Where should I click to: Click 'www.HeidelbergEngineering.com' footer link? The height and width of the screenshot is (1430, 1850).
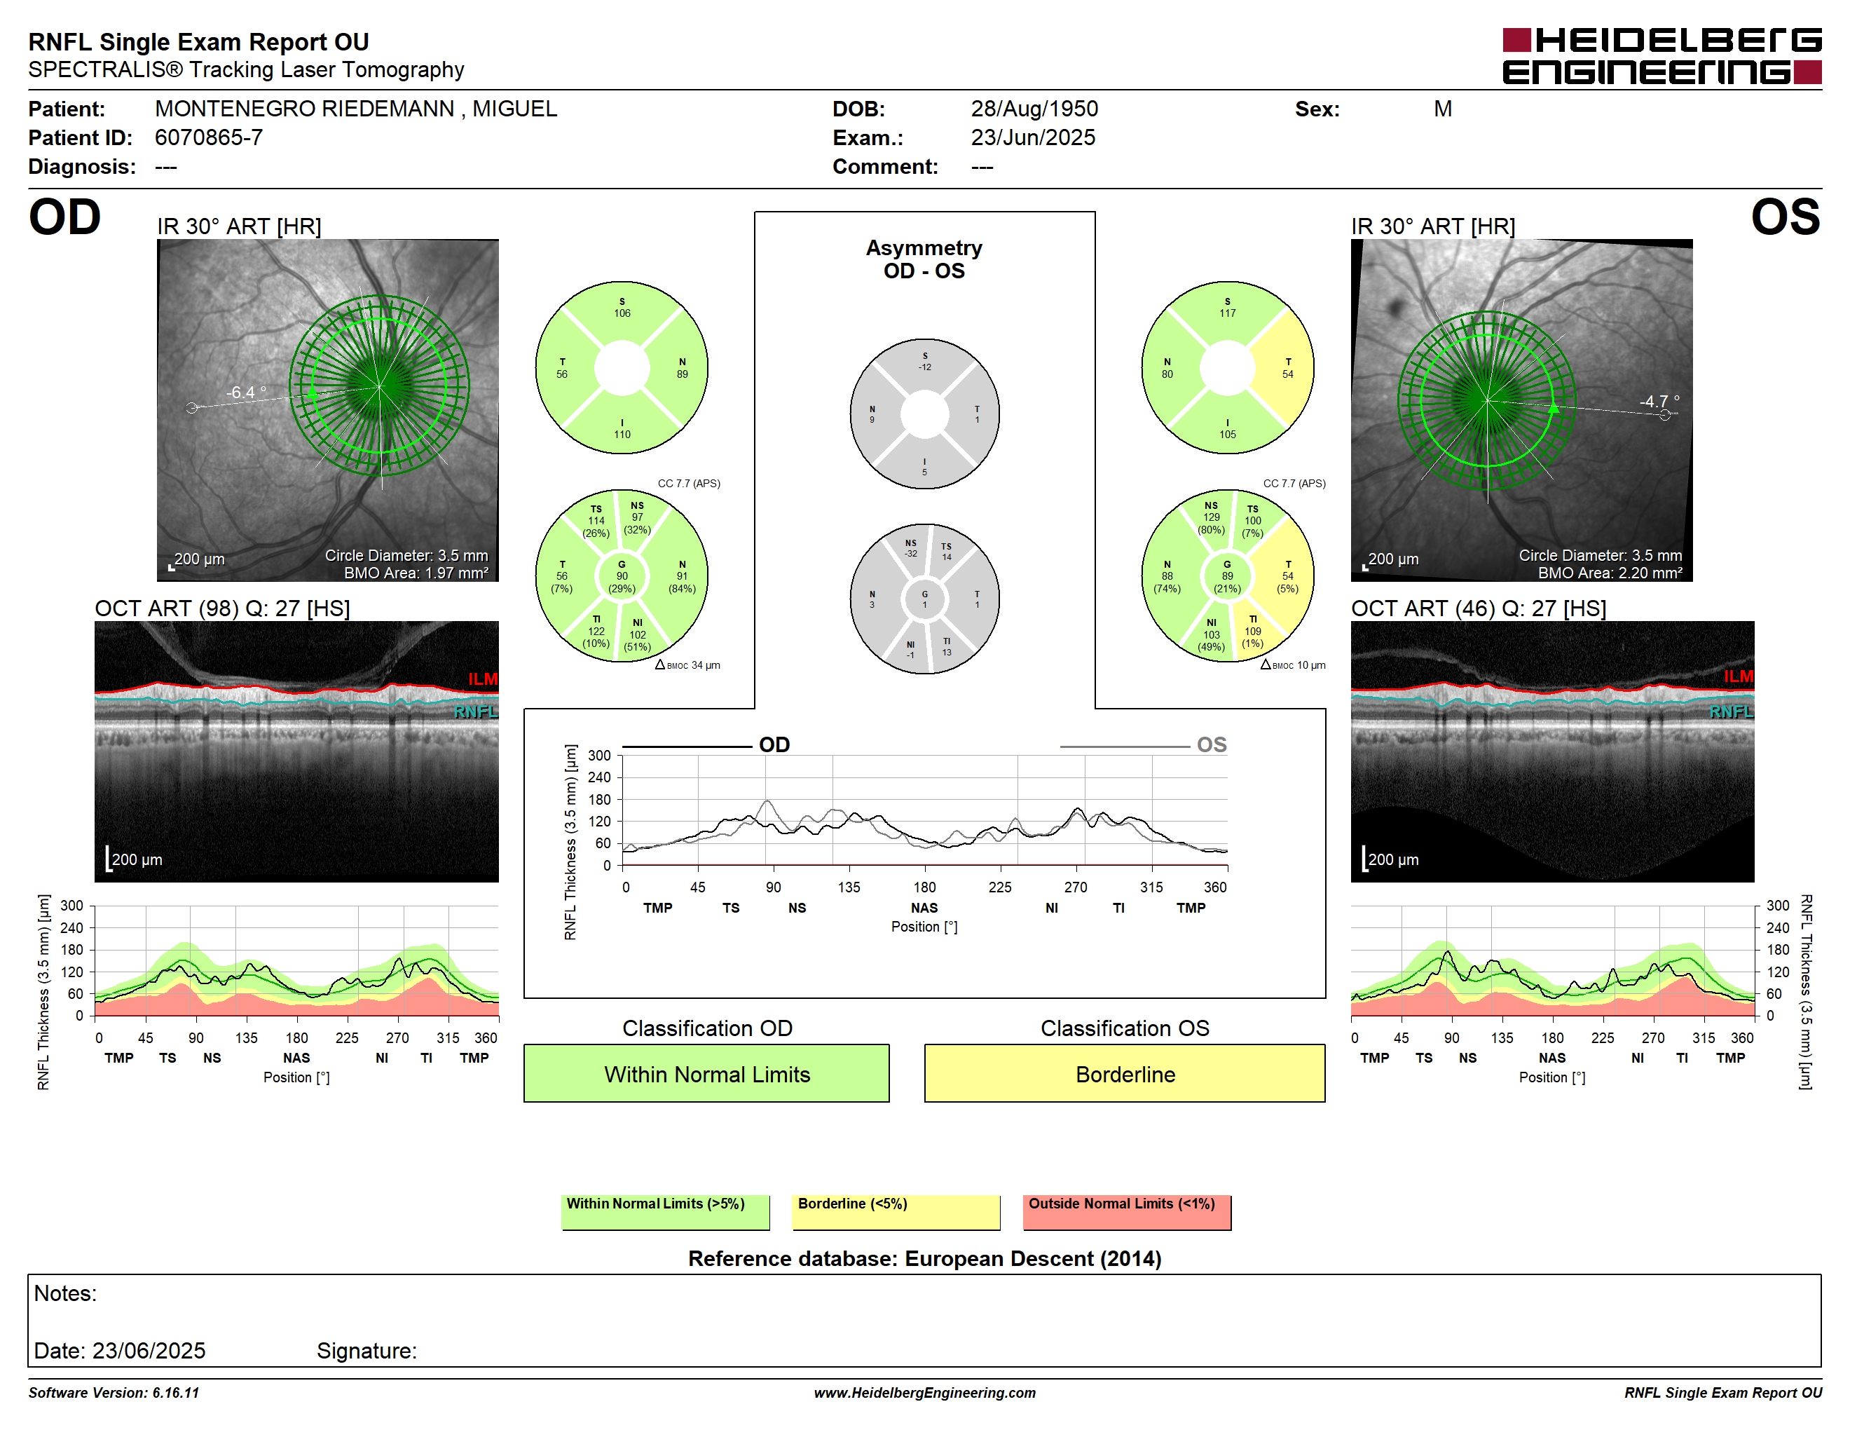(924, 1392)
